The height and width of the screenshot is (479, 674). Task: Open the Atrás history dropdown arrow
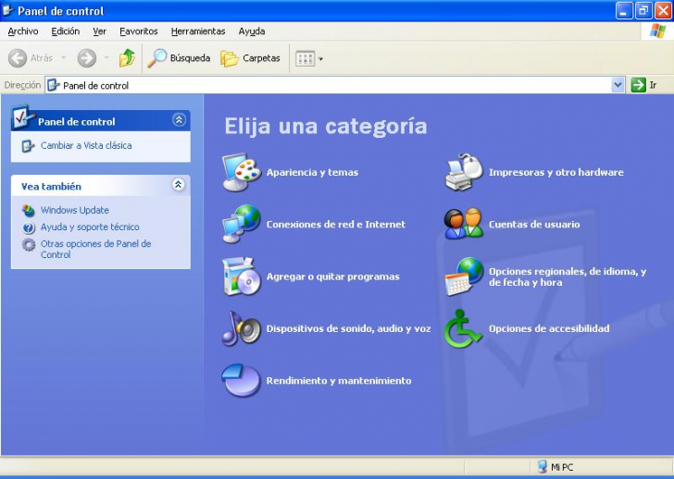coord(64,58)
